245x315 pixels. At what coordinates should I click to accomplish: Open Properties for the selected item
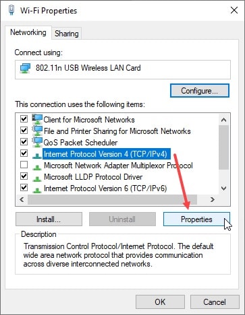[x=196, y=219]
